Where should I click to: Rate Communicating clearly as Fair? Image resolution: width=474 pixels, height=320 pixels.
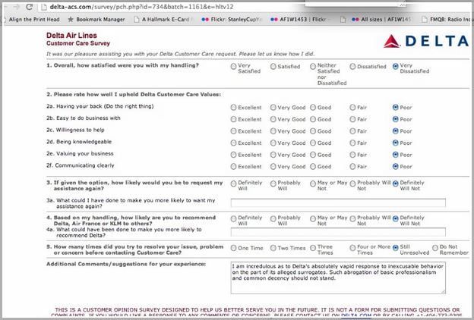(352, 166)
